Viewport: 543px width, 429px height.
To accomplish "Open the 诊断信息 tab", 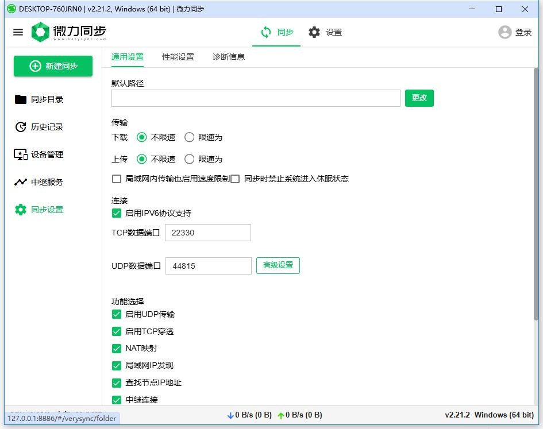I will click(x=229, y=57).
